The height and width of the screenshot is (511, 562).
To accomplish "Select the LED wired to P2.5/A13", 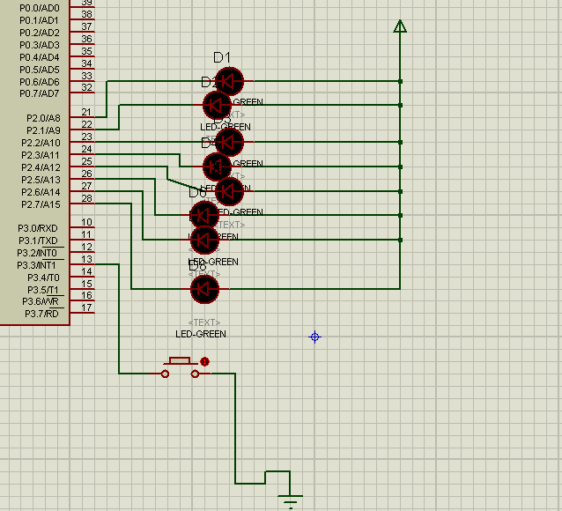I will point(204,216).
